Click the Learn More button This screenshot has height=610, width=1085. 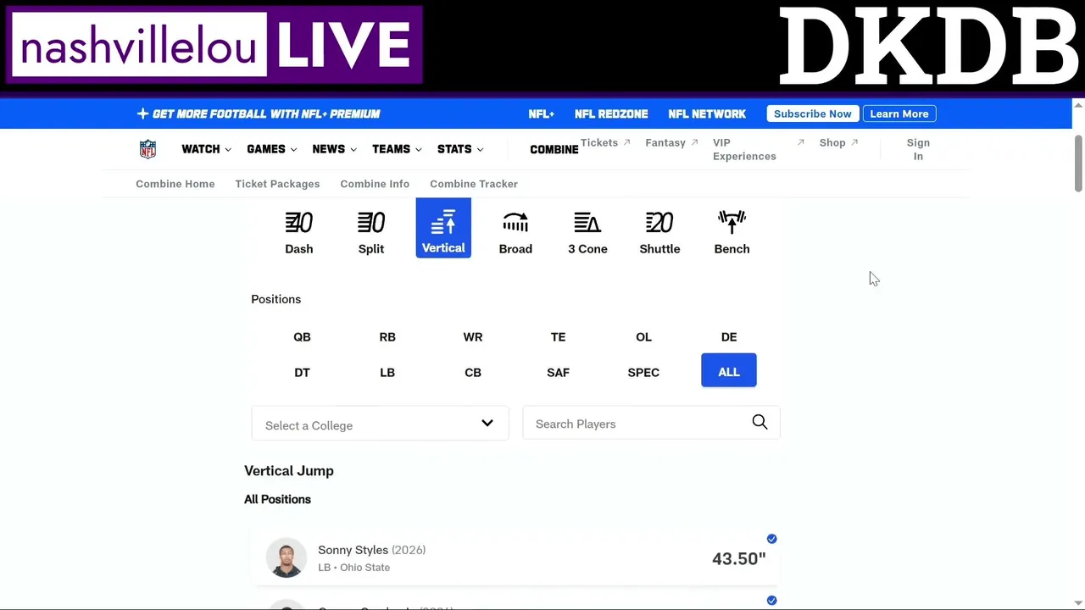(899, 114)
